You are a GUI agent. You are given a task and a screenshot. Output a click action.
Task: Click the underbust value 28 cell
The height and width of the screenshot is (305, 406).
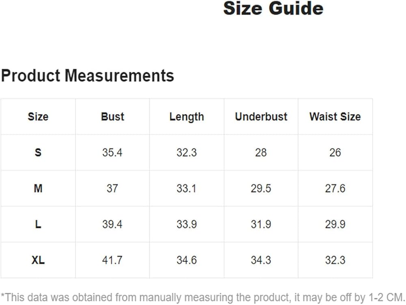[x=261, y=152]
